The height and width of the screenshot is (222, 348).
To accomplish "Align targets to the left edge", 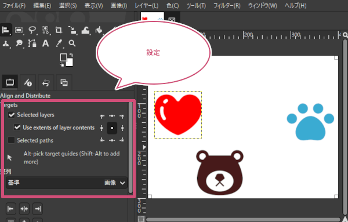I will point(10,209).
